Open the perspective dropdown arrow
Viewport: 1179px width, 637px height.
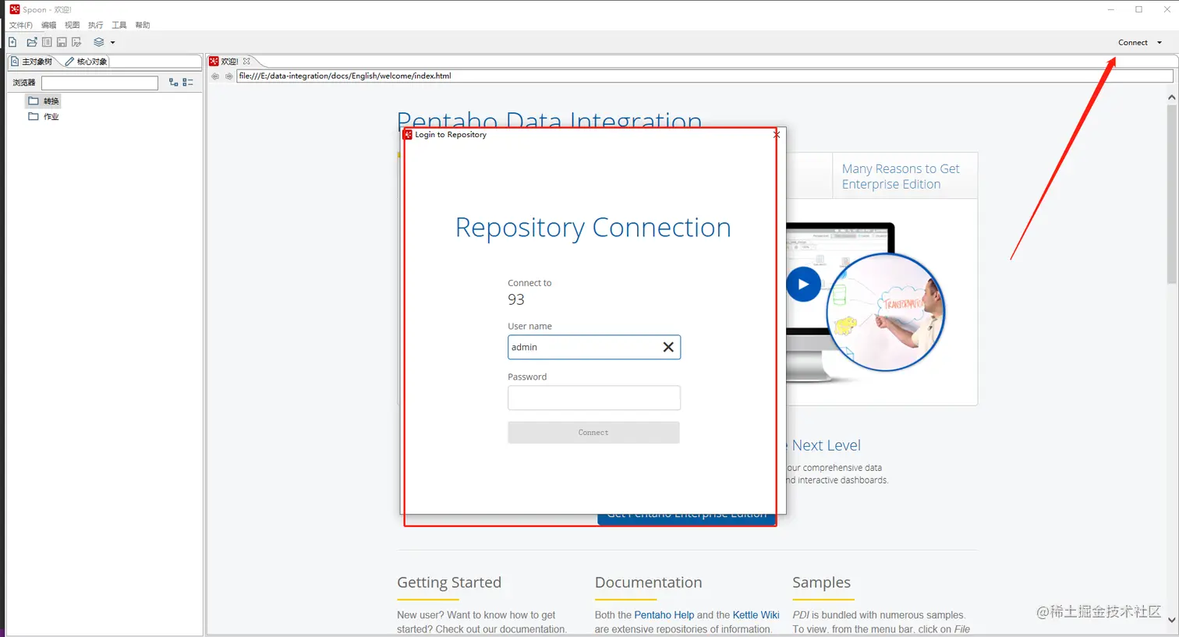pos(112,43)
